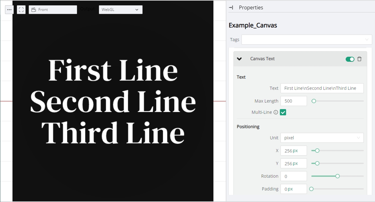Open the Unit pixel dropdown
This screenshot has height=202, width=375.
point(322,138)
